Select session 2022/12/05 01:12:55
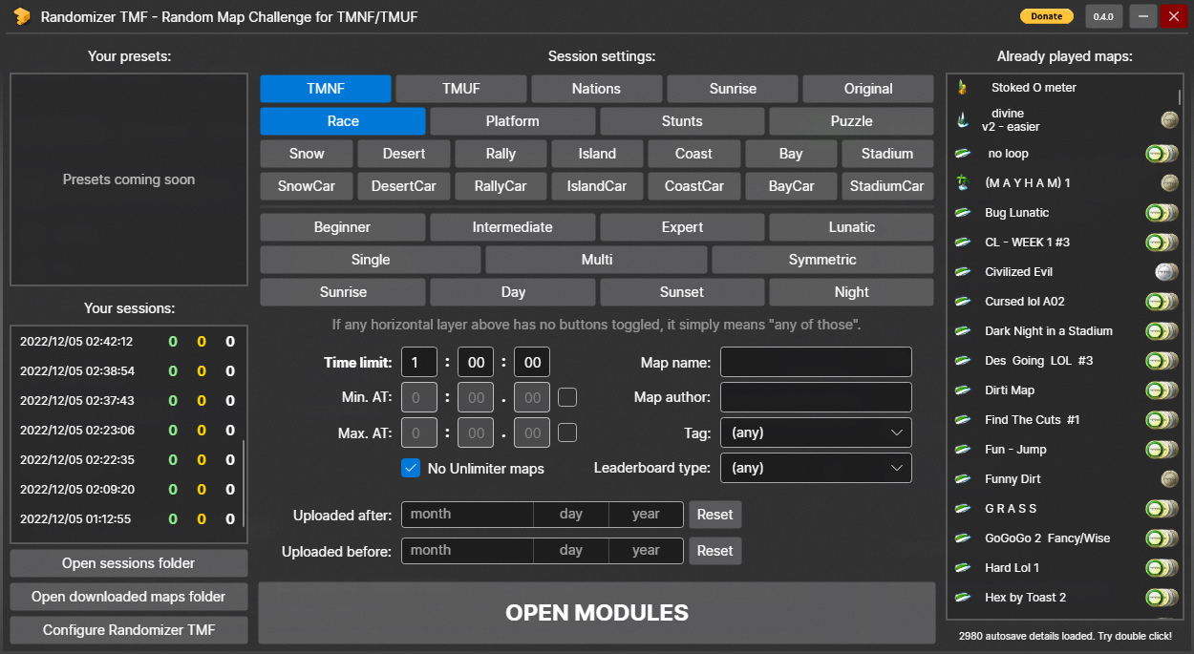Screen dimensions: 1194x654 [x=126, y=519]
